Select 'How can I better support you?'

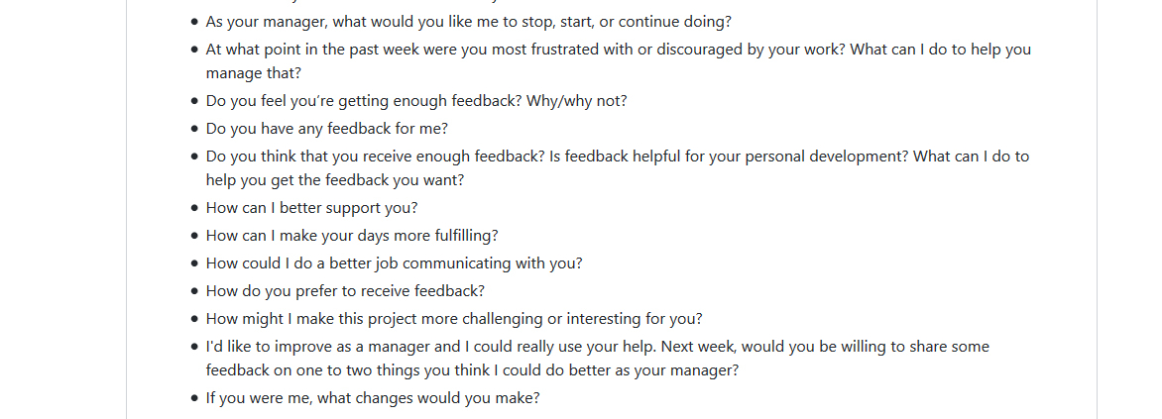point(312,208)
